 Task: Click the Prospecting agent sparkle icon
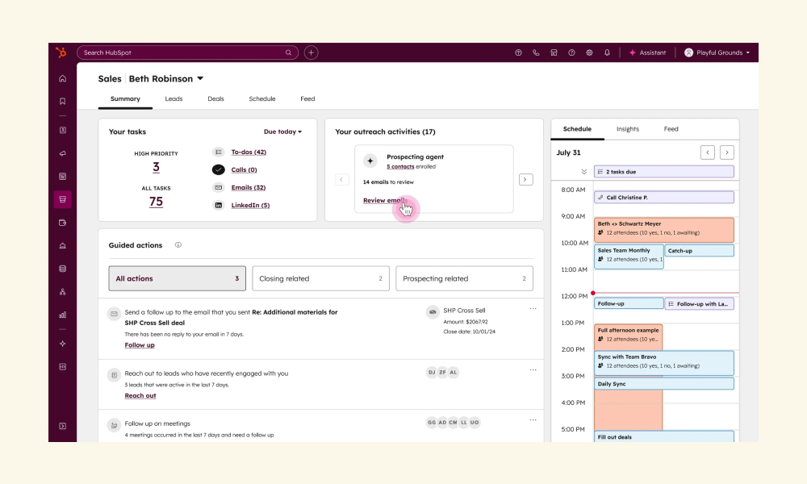pyautogui.click(x=370, y=161)
